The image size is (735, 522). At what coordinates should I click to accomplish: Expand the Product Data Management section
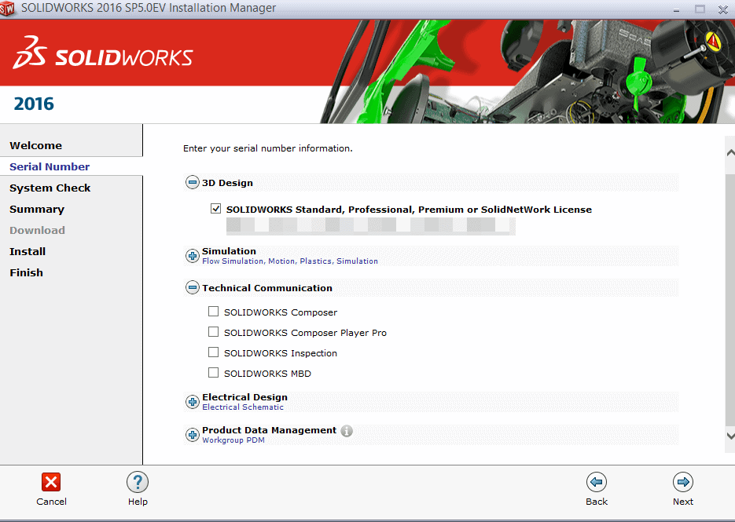(192, 434)
